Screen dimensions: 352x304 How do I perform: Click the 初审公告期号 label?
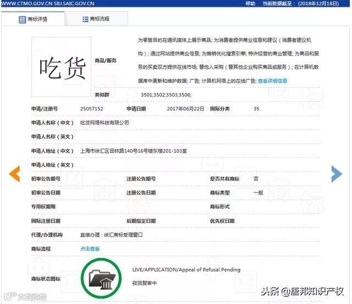point(46,179)
